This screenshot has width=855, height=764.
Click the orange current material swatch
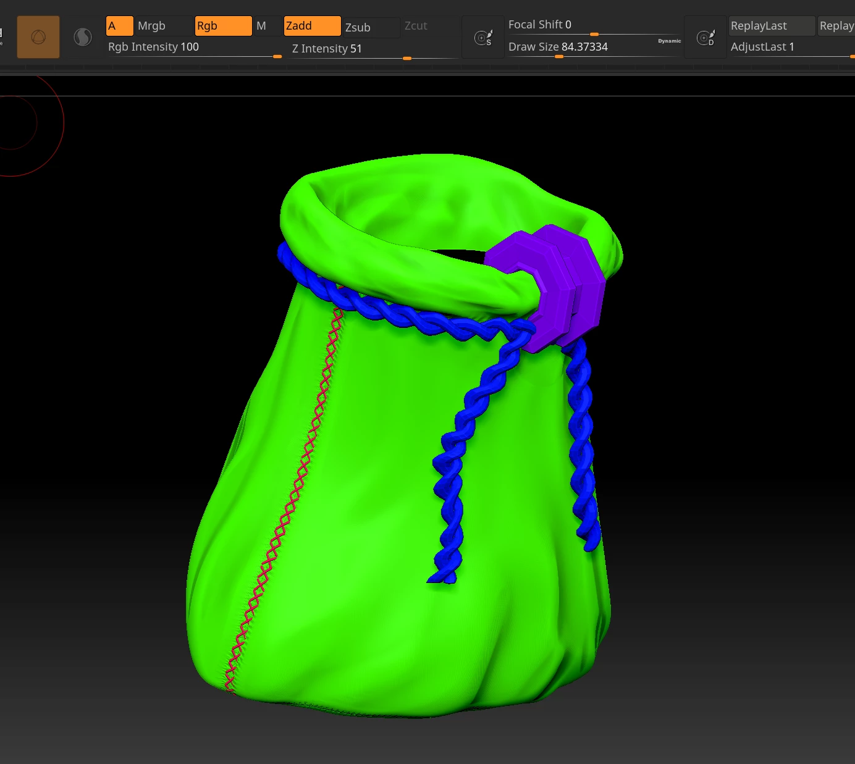[38, 37]
